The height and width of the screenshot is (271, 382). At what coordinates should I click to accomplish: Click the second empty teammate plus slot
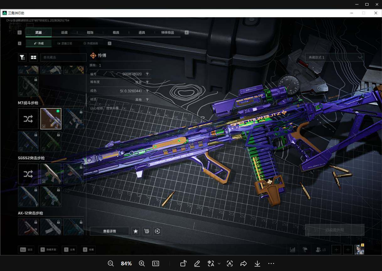tap(348, 250)
